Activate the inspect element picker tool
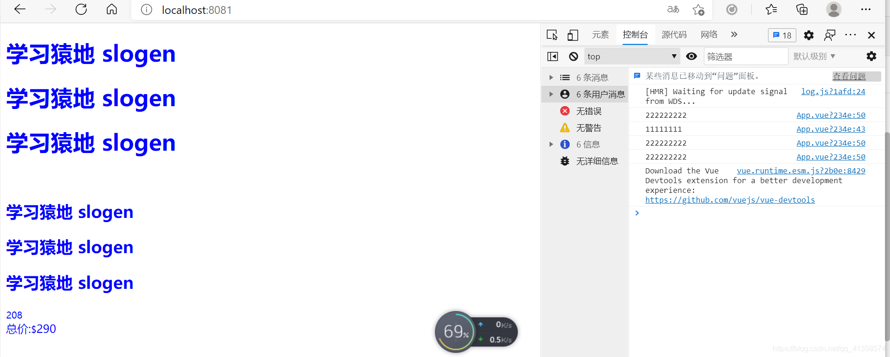This screenshot has width=890, height=357. (x=552, y=35)
